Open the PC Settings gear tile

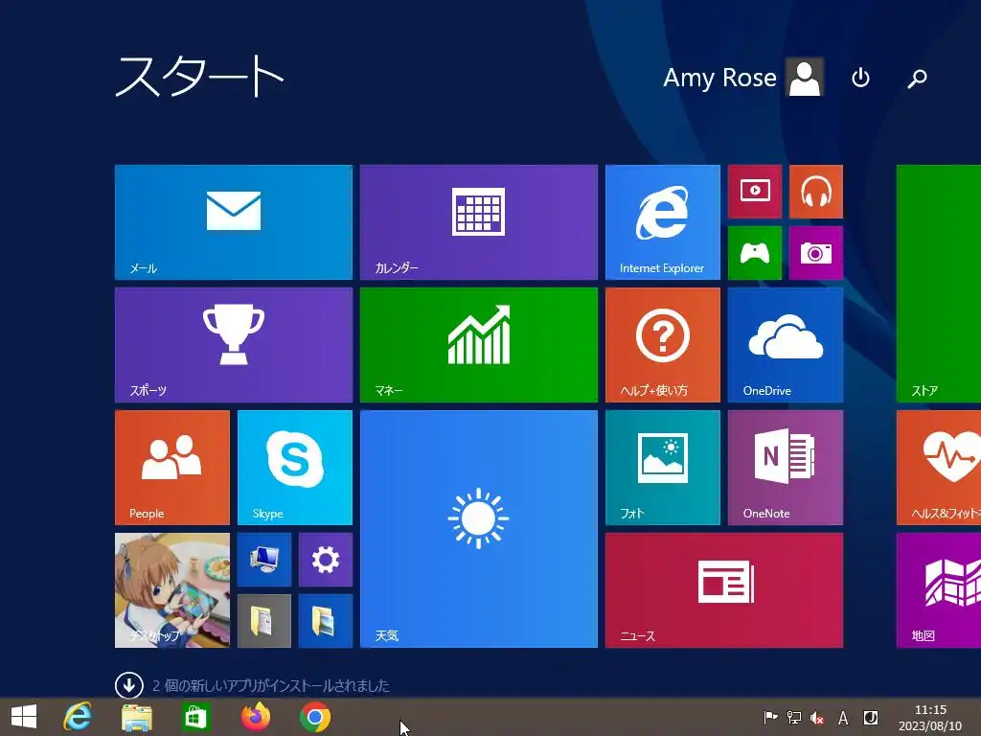point(326,560)
